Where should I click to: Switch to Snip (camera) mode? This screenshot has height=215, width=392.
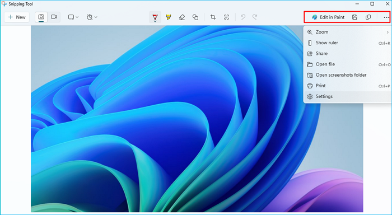pos(41,17)
